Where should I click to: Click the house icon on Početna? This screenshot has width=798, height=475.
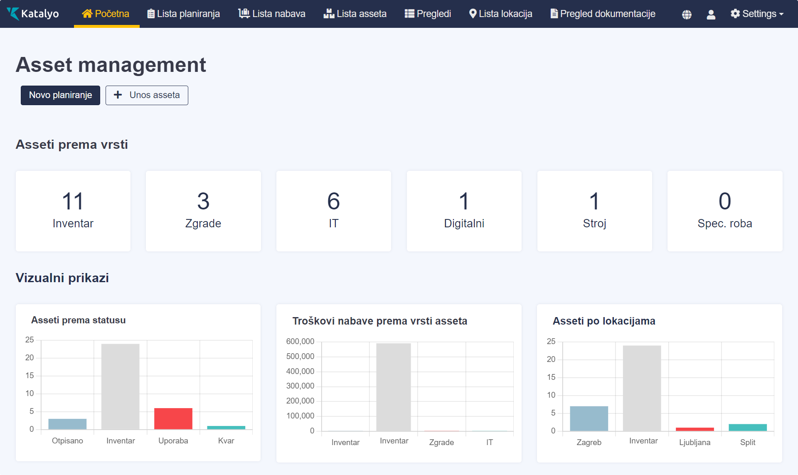coord(87,14)
